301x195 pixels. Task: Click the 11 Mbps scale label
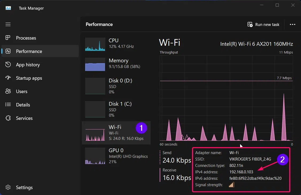286,52
